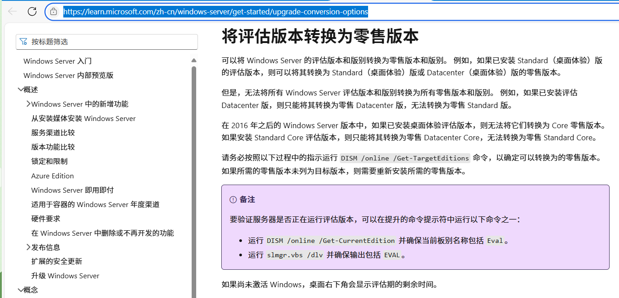Expand Windows Server 中的新增功能 chevron
The height and width of the screenshot is (298, 619).
[x=28, y=104]
